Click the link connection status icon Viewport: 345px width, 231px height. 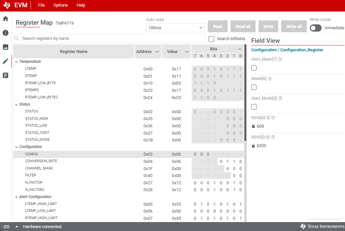click(x=7, y=226)
